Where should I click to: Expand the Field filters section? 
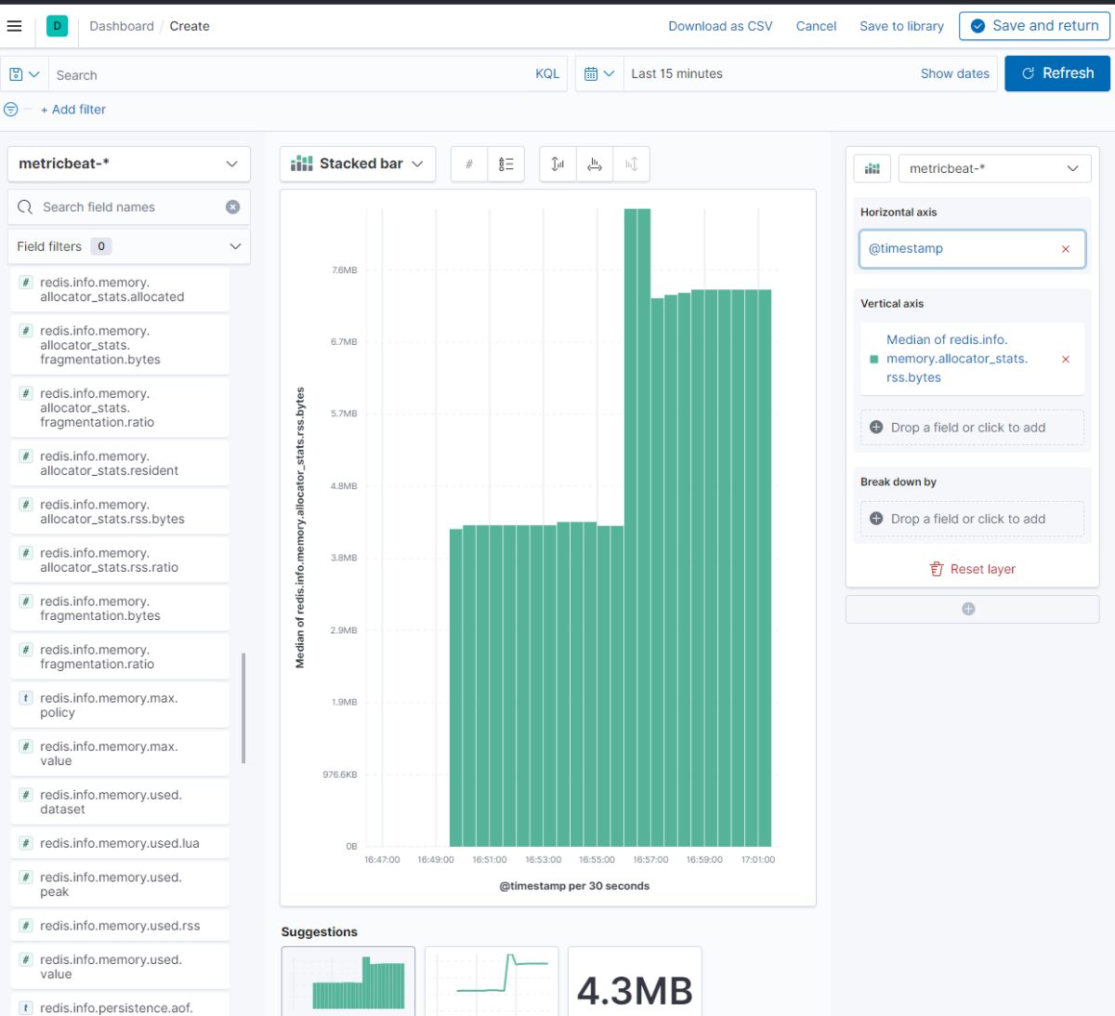[128, 246]
